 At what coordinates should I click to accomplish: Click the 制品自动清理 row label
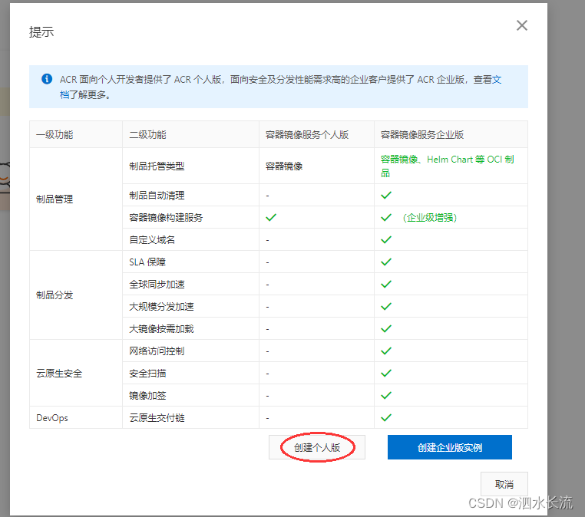point(157,196)
